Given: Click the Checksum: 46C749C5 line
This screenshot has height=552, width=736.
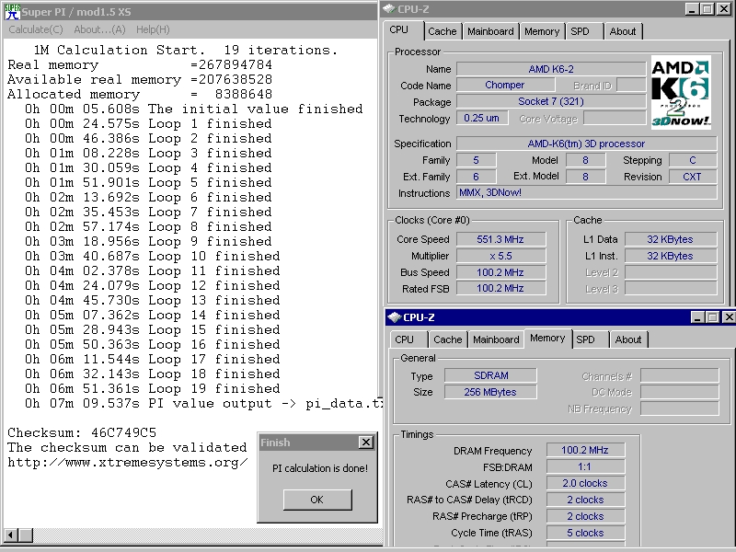Looking at the screenshot, I should (82, 432).
